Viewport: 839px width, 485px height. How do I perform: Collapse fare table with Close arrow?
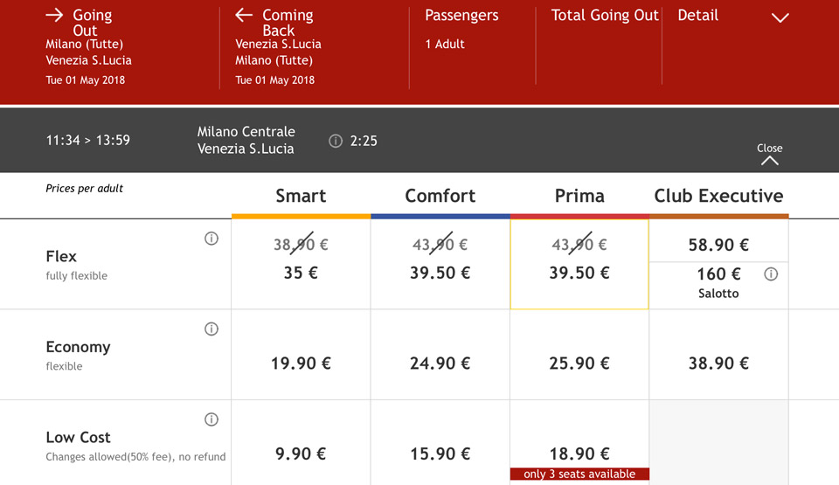[x=770, y=154]
